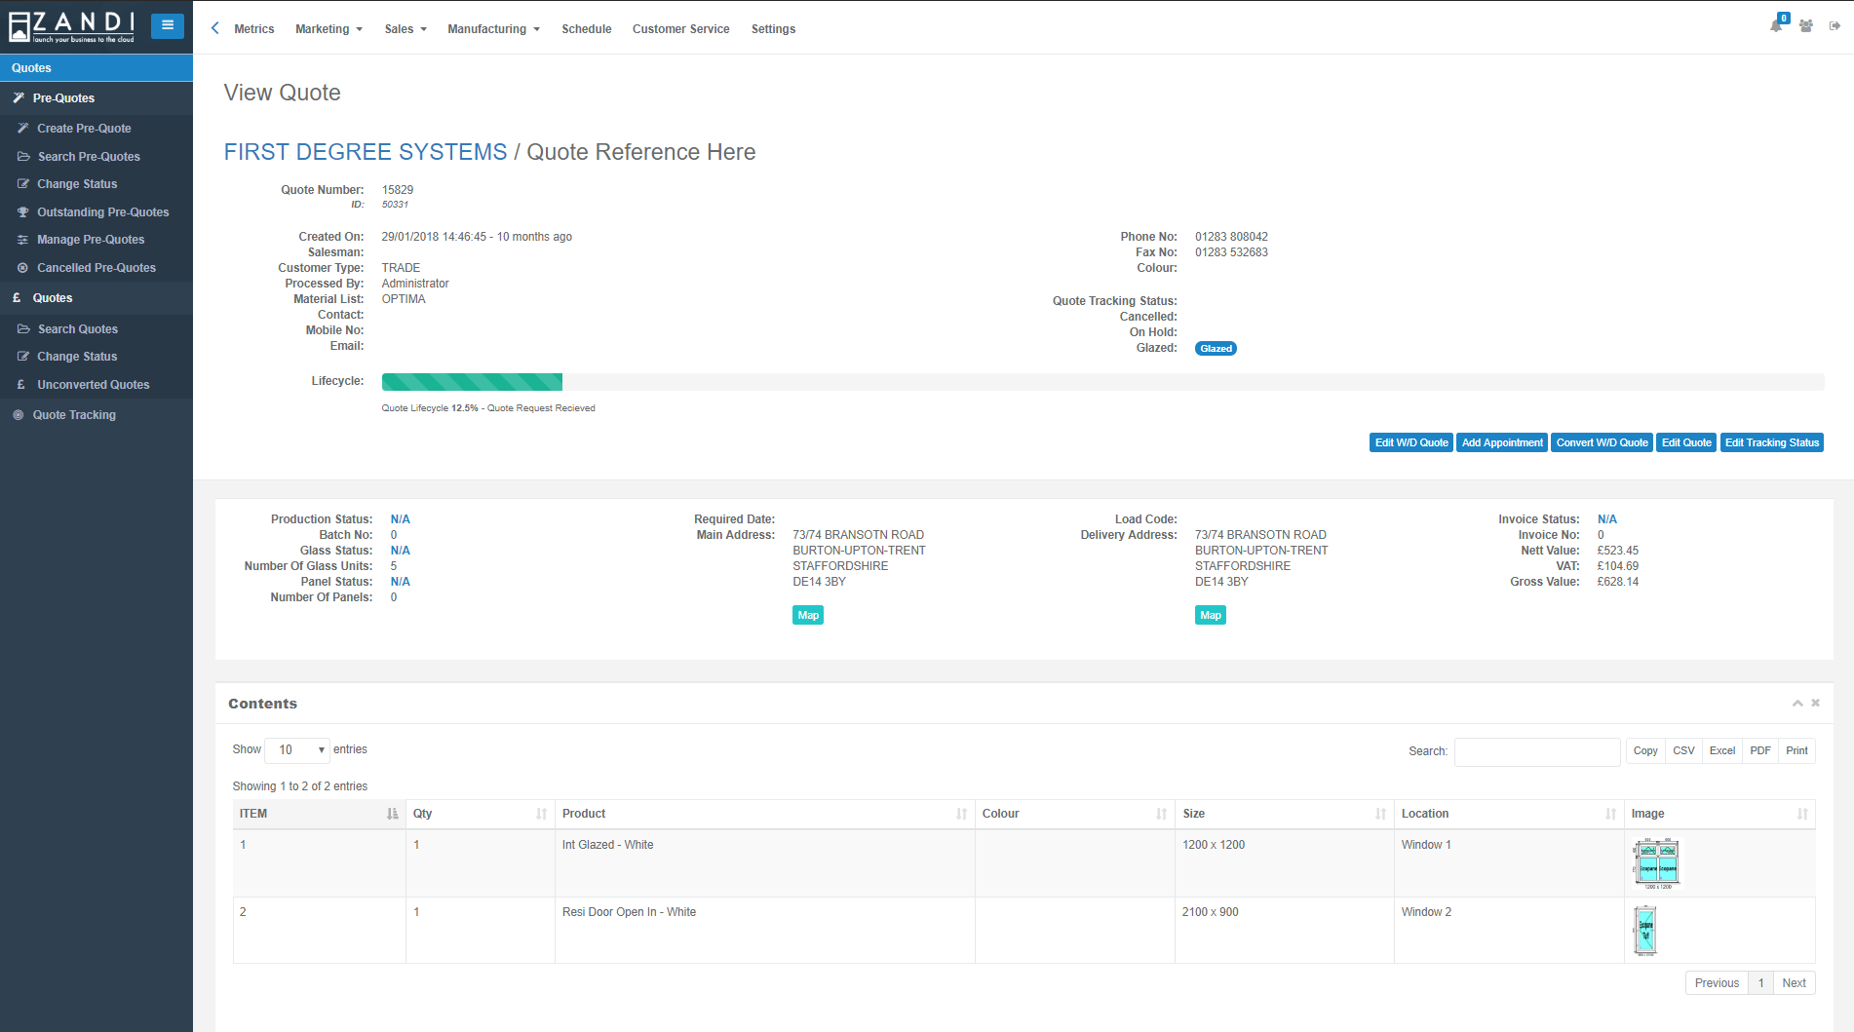Click the Search input field
The width and height of the screenshot is (1854, 1032).
pyautogui.click(x=1536, y=751)
